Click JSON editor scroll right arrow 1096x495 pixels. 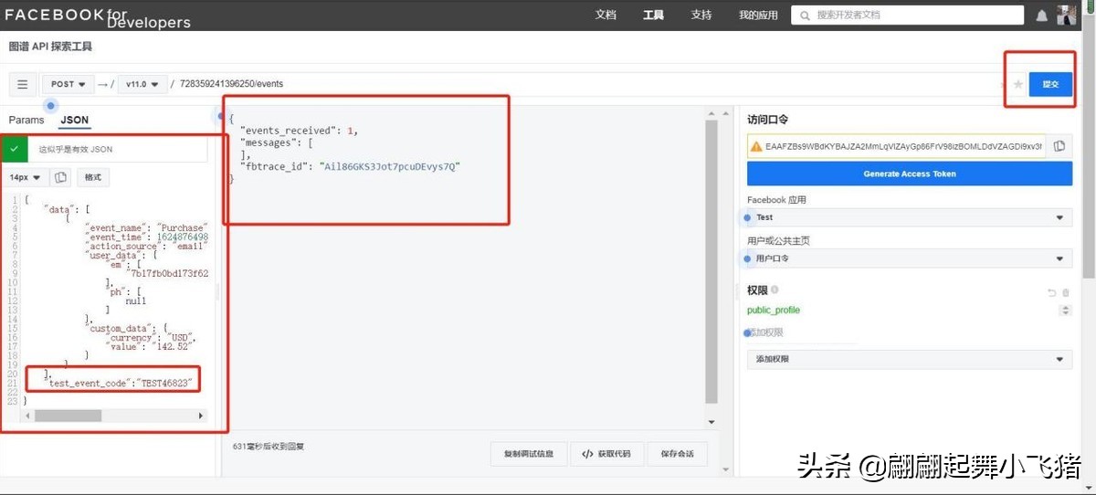[201, 416]
